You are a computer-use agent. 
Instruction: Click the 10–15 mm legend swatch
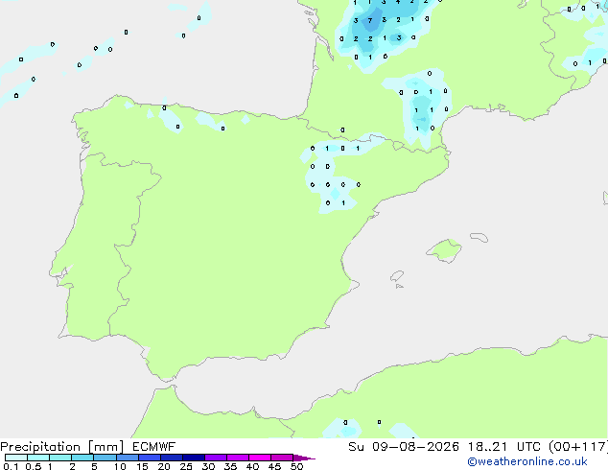tap(127, 458)
